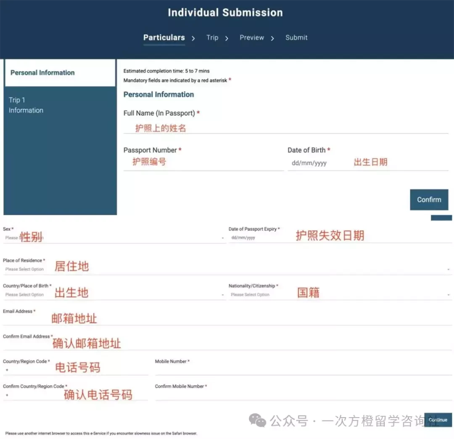Click chevron arrow after Trip
454x439 pixels.
[227, 38]
